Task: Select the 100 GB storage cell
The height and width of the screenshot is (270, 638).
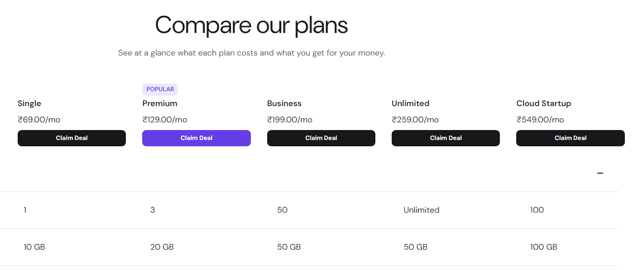Action: point(543,247)
